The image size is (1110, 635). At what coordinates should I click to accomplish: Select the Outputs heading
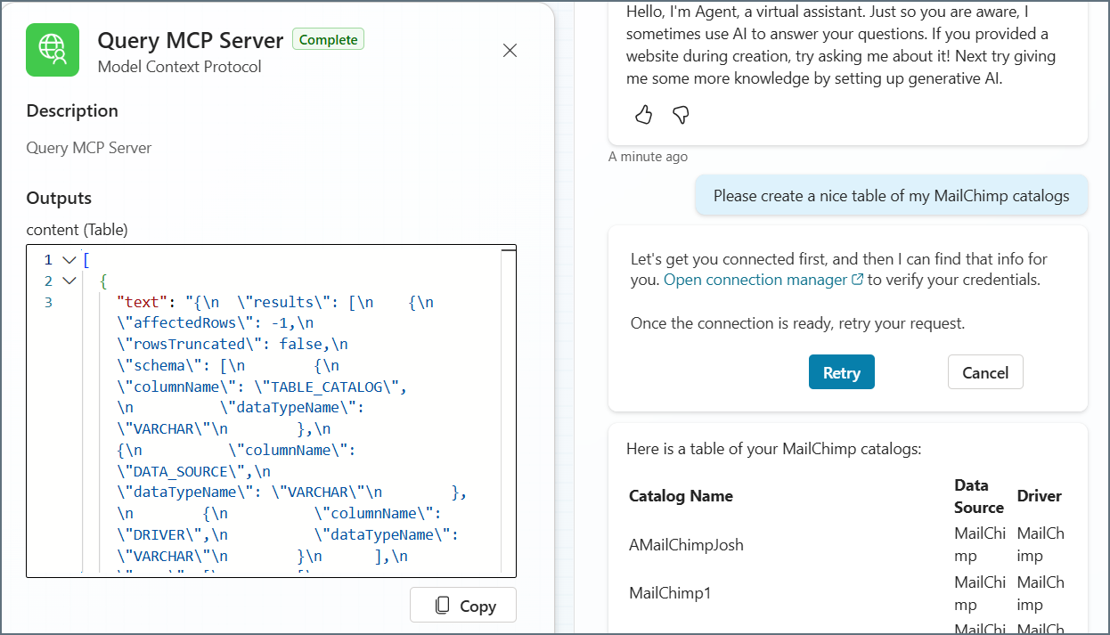(x=59, y=198)
